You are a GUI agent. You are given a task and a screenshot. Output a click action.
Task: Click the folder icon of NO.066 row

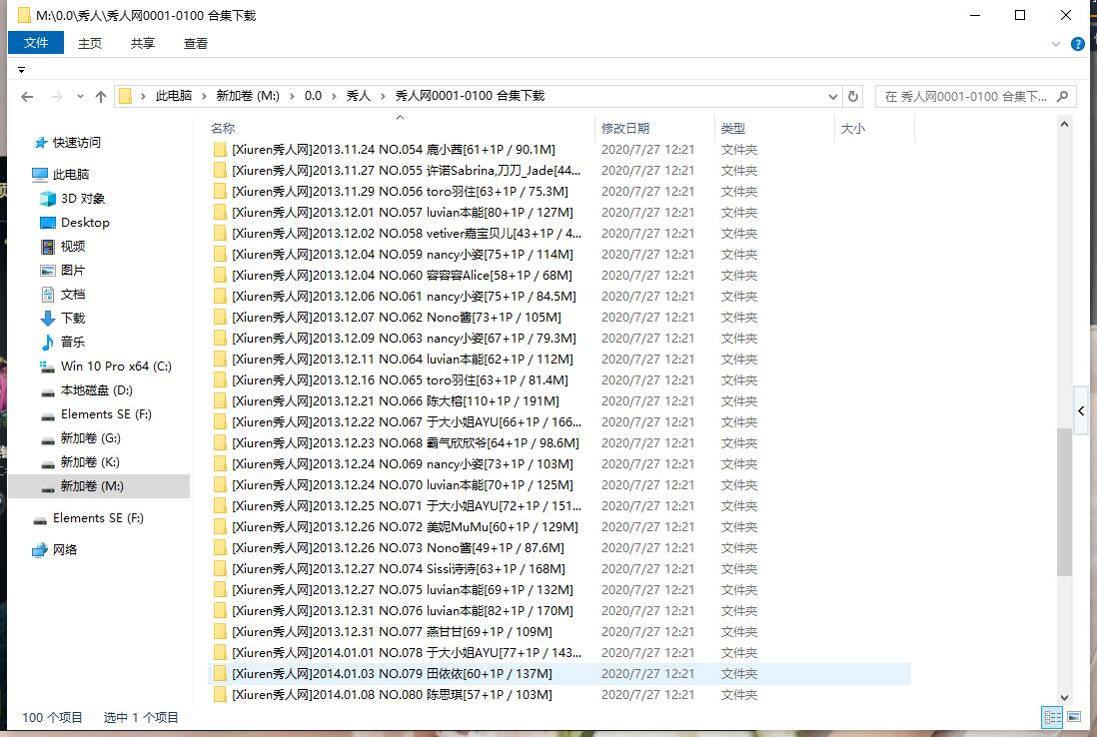pos(220,401)
